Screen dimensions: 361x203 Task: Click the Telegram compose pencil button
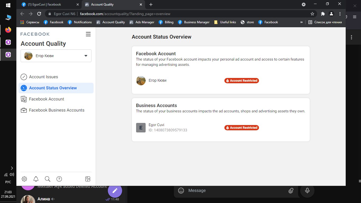click(115, 191)
